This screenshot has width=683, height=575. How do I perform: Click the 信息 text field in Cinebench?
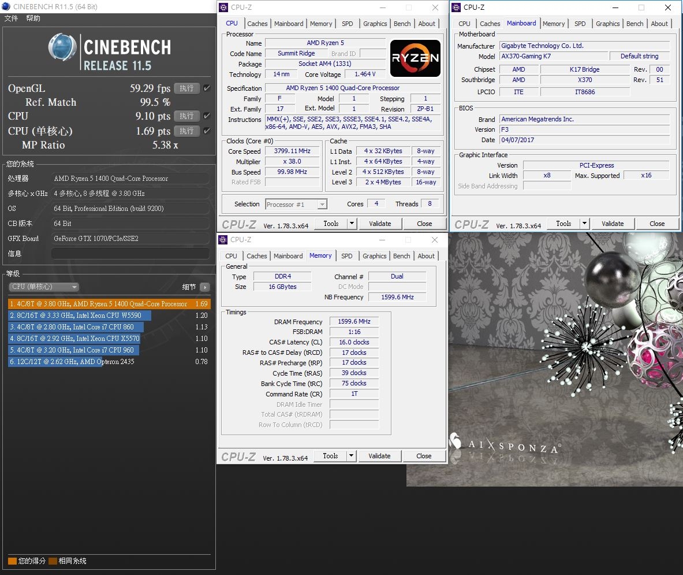coord(130,254)
